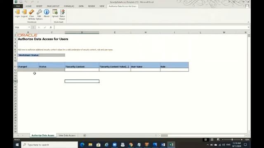Select Authorize Data Access for Users ribbon tab

(x=123, y=6)
